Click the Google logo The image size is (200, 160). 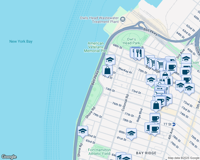[9, 157]
